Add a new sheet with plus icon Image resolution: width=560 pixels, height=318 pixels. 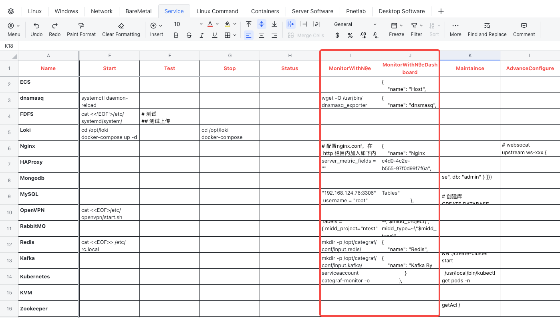pos(441,11)
